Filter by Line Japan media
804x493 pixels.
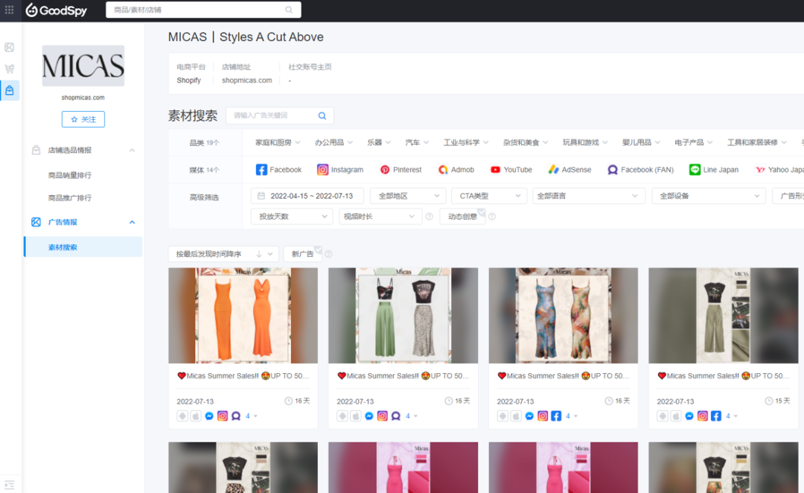click(714, 170)
